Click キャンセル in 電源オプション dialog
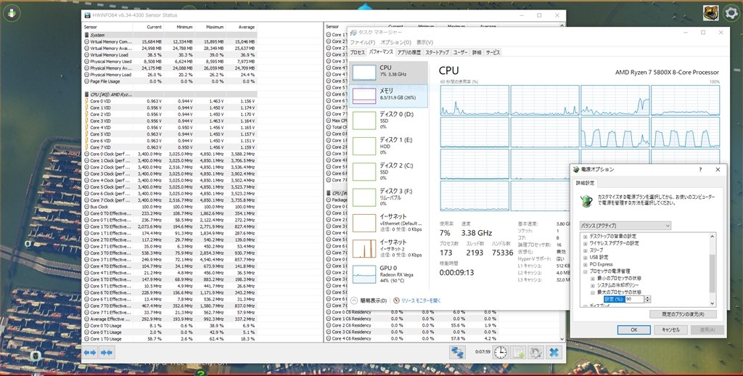 pyautogui.click(x=670, y=330)
